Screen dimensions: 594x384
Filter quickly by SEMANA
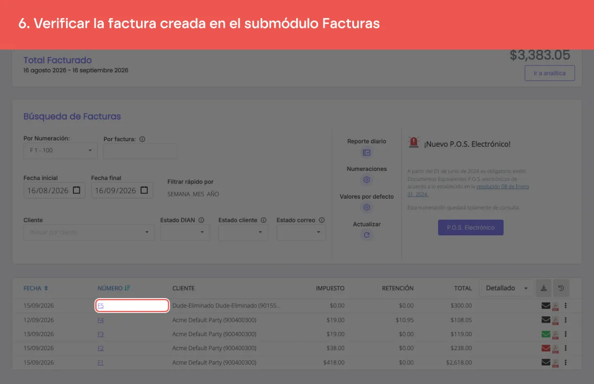[179, 194]
